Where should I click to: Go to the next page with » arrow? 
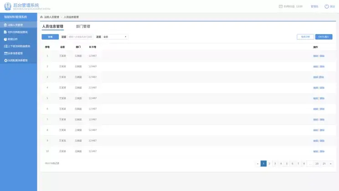[330, 163]
